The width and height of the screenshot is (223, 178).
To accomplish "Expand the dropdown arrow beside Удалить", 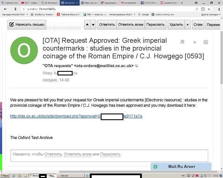I will point(188,25).
